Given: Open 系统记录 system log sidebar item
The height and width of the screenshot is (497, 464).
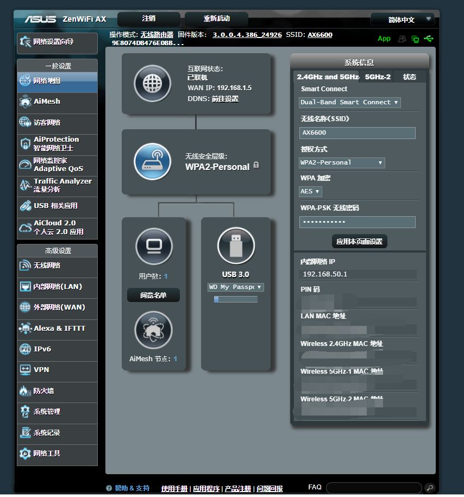Looking at the screenshot, I should 58,433.
